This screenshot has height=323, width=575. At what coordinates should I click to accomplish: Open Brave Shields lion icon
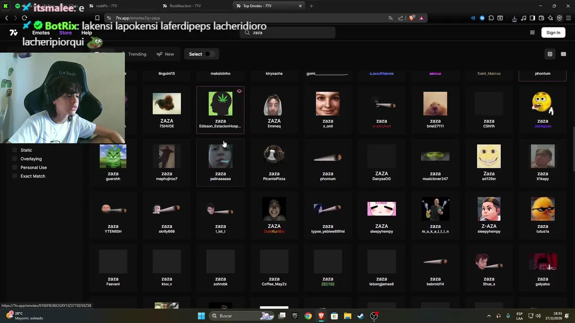(411, 18)
